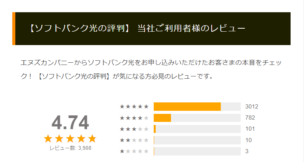The width and height of the screenshot is (304, 162).
Task: Click the エヌズカンパニー intro paragraph text
Action: click(151, 70)
